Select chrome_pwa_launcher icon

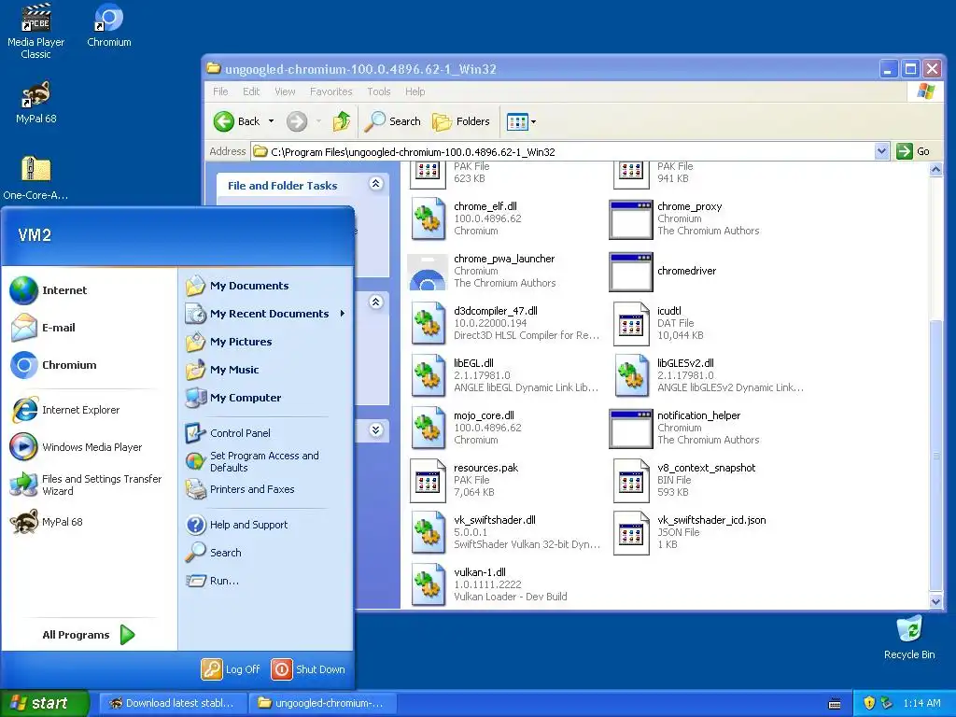[428, 272]
